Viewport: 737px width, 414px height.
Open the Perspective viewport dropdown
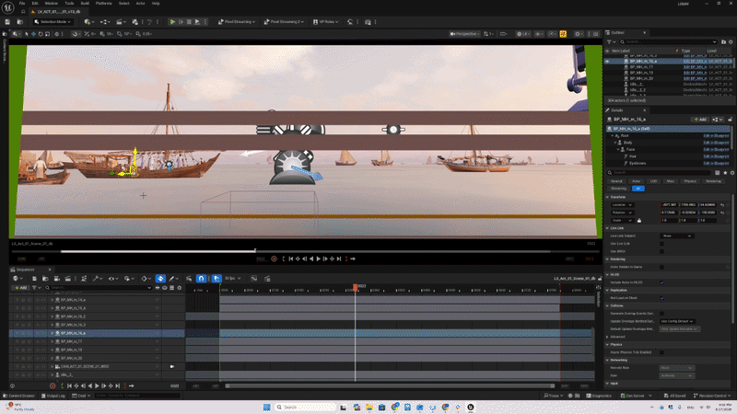(x=464, y=34)
